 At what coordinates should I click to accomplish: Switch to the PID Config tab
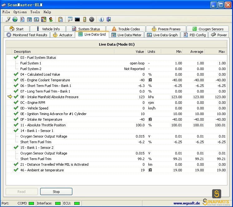(x=195, y=35)
